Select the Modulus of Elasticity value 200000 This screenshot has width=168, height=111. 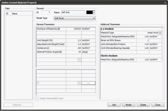pos(74,29)
